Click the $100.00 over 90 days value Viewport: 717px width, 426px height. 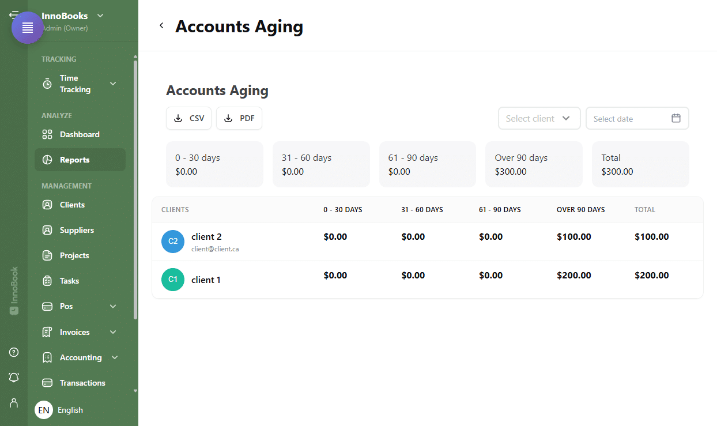574,237
